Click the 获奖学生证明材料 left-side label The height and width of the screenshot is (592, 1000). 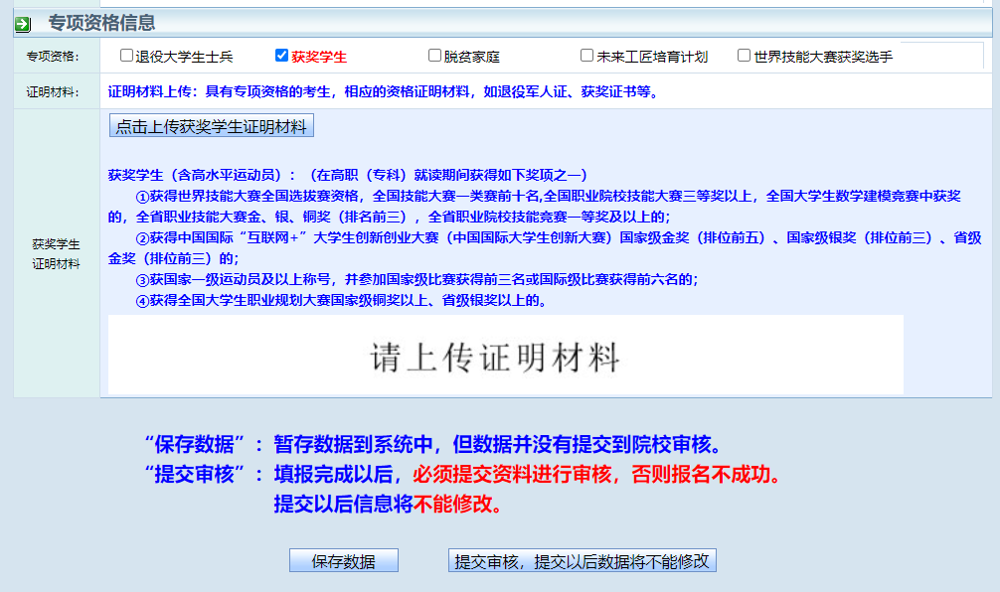[56, 253]
